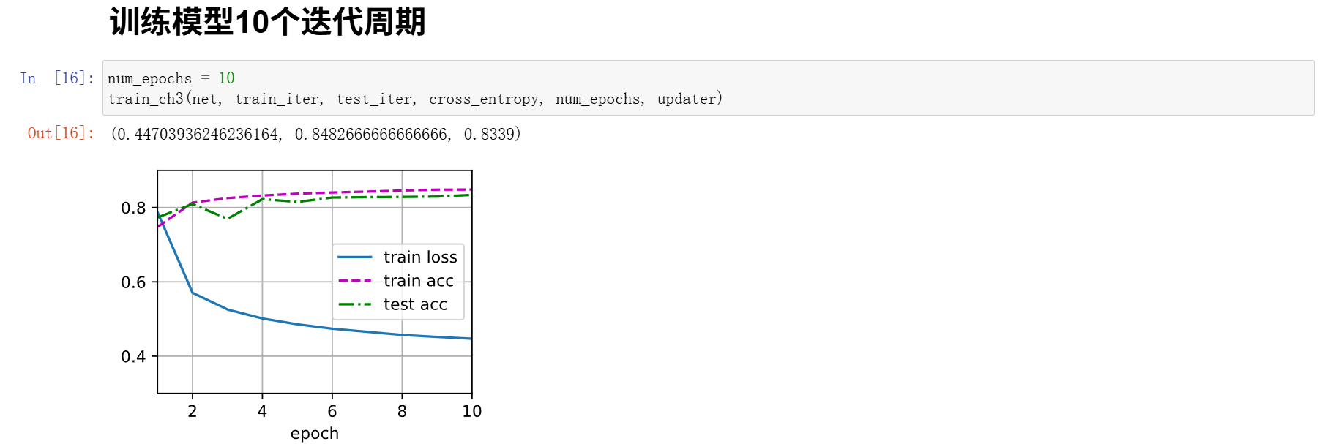The width and height of the screenshot is (1322, 444).
Task: Click y-axis tick label 0.4
Action: click(x=133, y=357)
